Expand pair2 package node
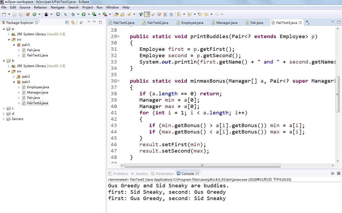 pyautogui.click(x=14, y=77)
